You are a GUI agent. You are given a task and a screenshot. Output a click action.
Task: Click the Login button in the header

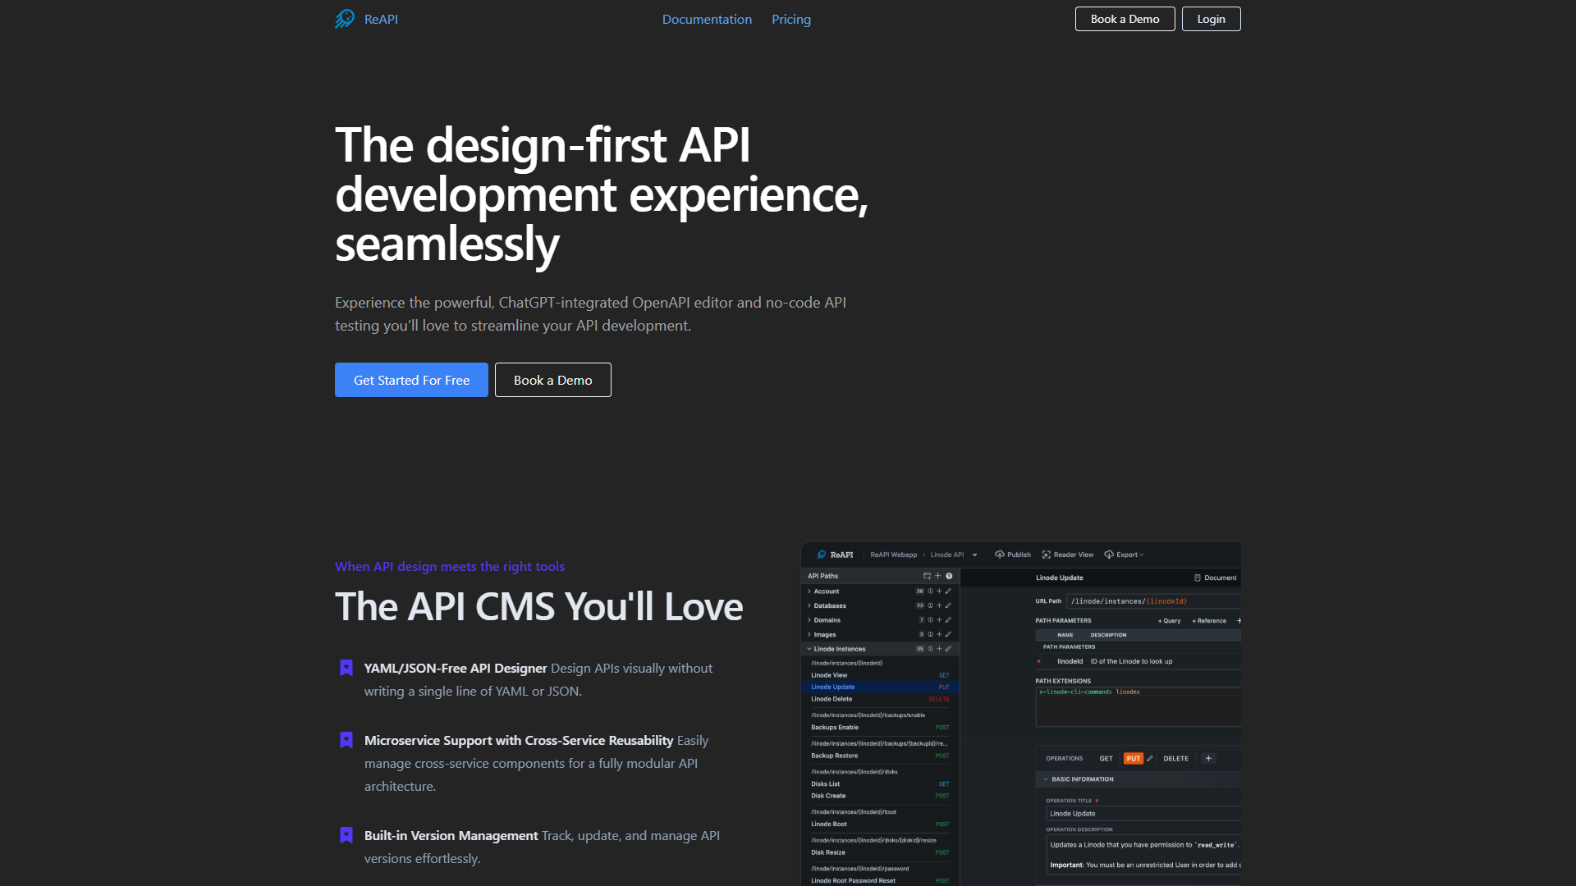click(1211, 19)
